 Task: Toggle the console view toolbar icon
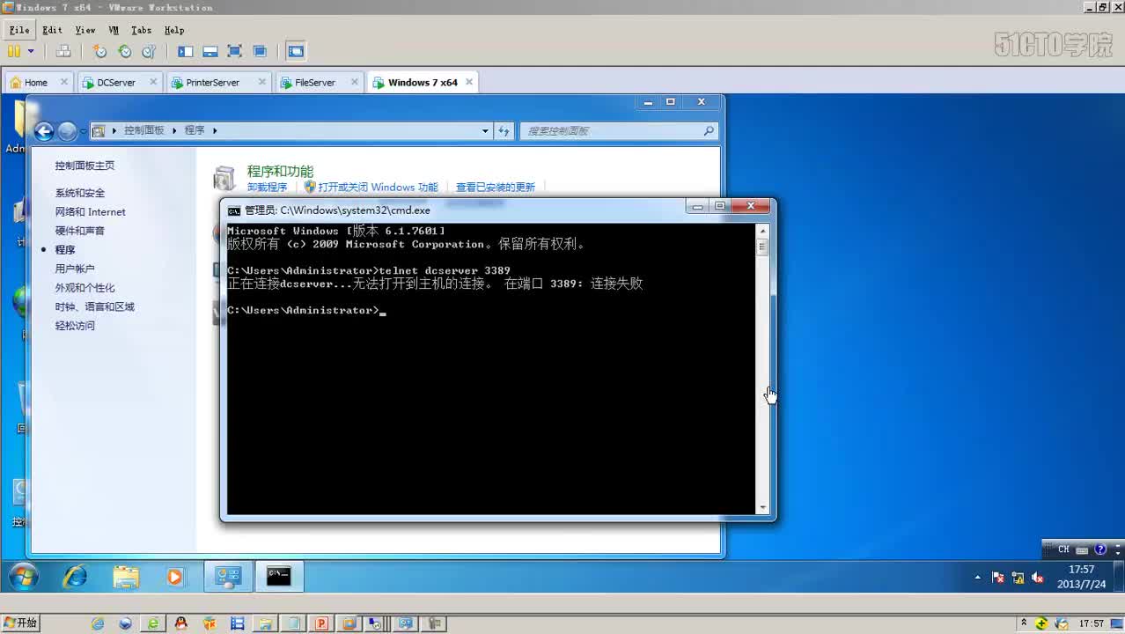click(296, 51)
